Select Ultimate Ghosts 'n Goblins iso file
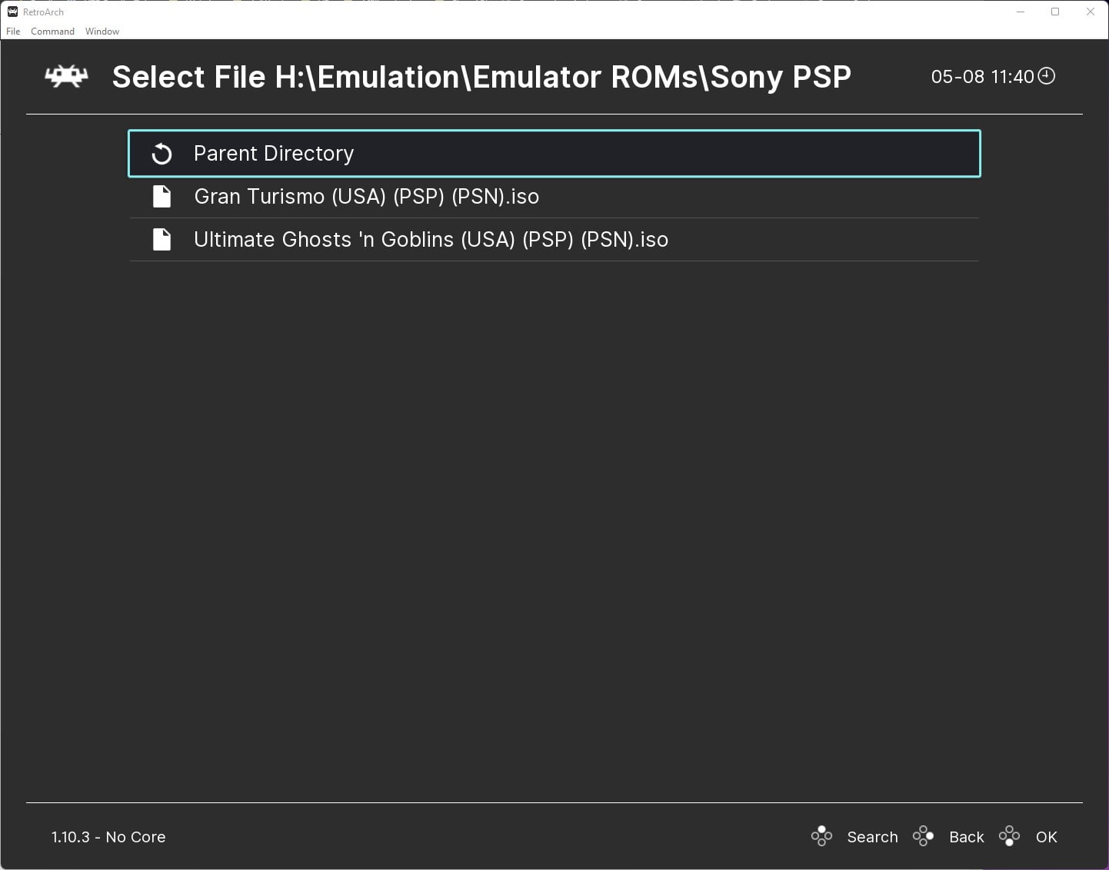 pyautogui.click(x=431, y=239)
